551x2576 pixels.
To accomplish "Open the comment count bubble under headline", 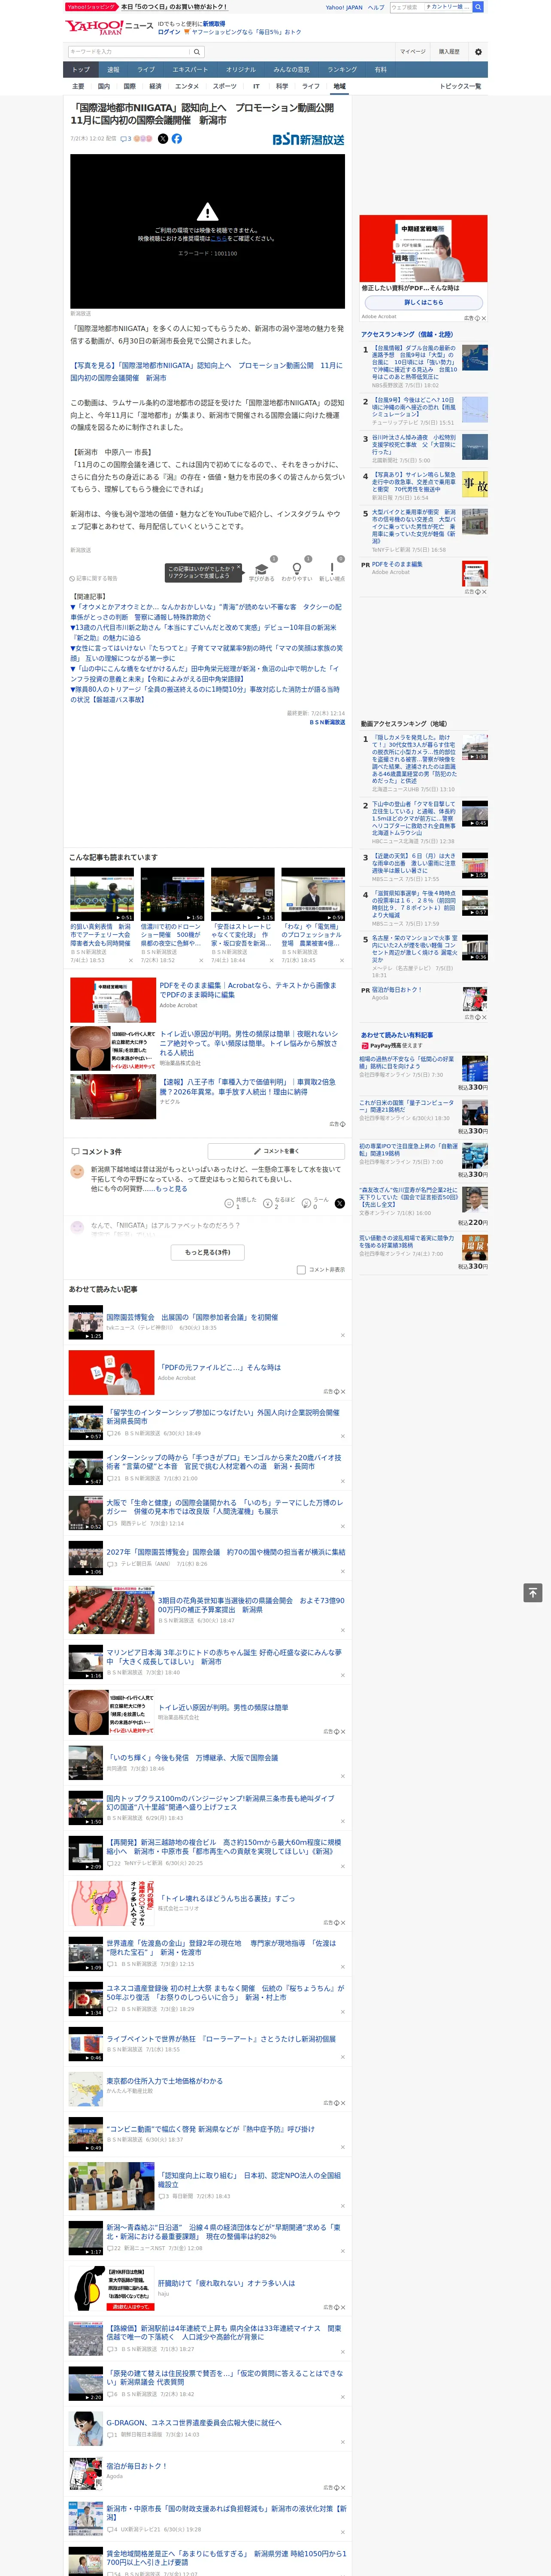I will point(126,139).
